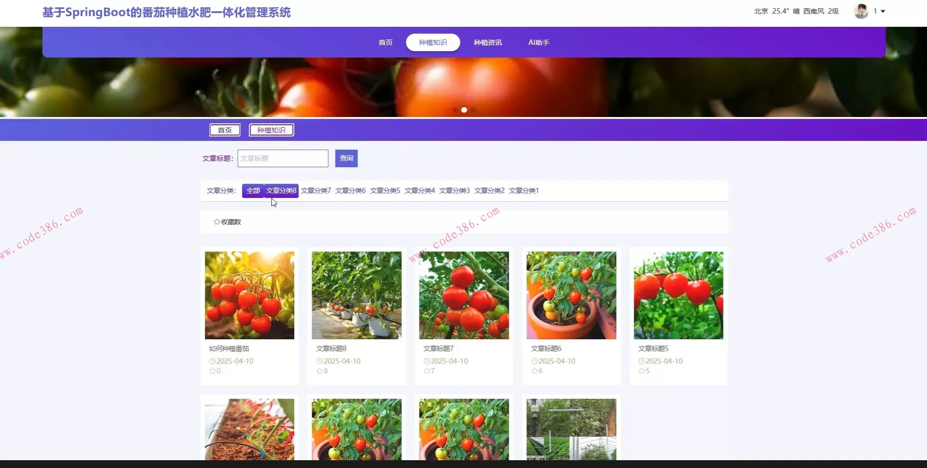Open the article 如何种植番茄 thumbnail

point(249,295)
